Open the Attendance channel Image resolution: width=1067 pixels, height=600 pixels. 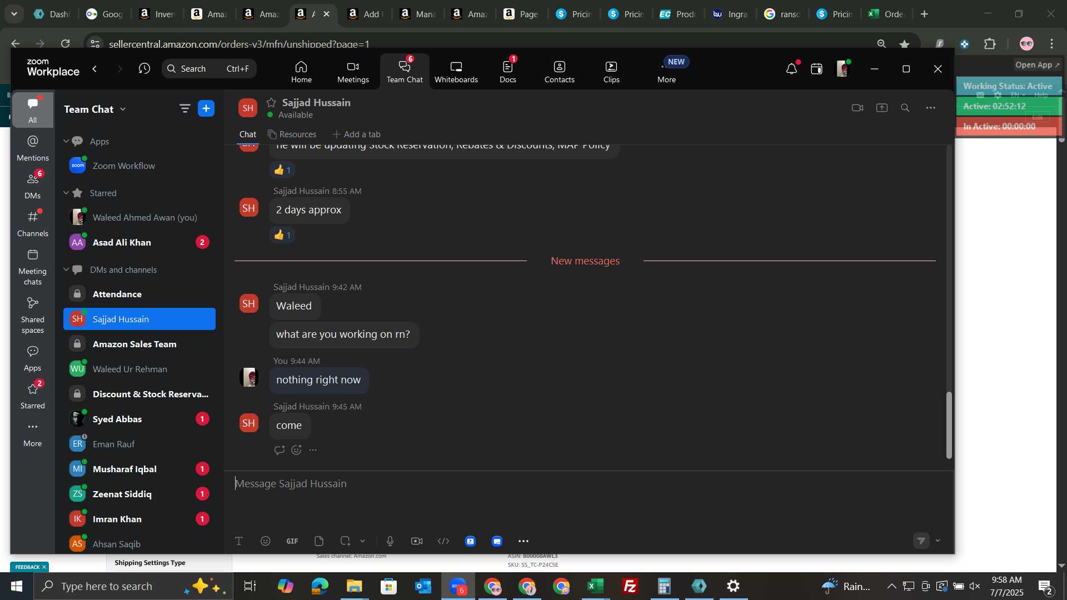(139, 294)
